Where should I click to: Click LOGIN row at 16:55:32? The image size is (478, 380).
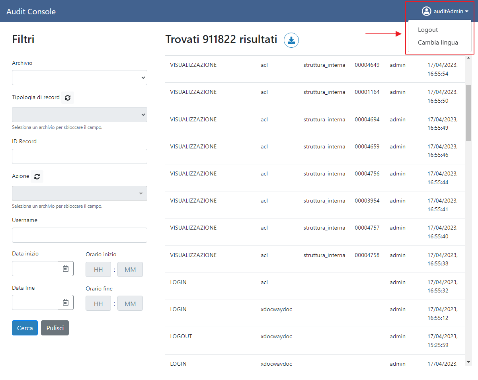(315, 286)
